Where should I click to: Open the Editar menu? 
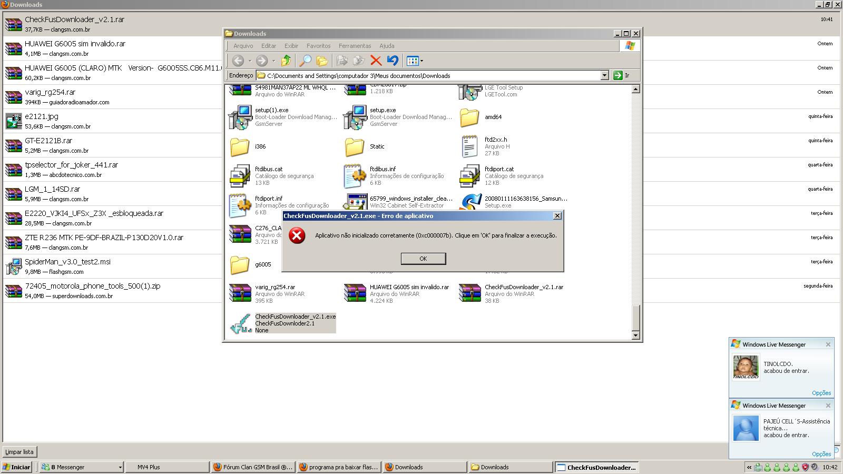tap(269, 46)
